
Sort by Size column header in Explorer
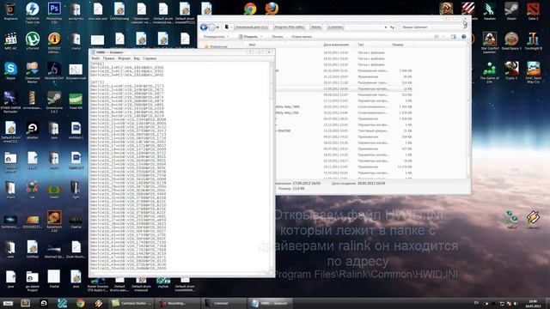point(398,45)
